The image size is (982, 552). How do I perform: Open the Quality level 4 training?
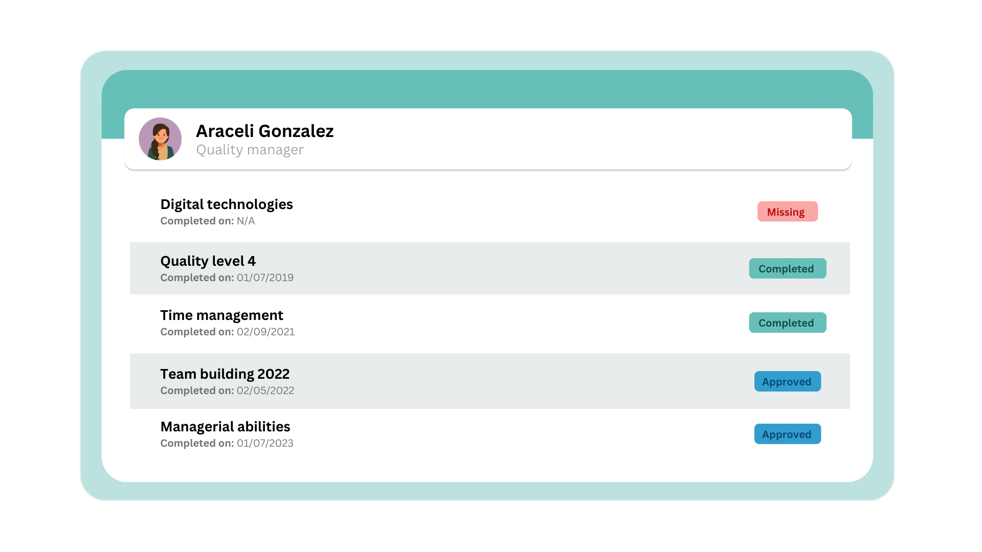click(x=208, y=261)
